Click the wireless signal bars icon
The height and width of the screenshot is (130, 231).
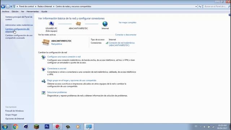(107, 43)
